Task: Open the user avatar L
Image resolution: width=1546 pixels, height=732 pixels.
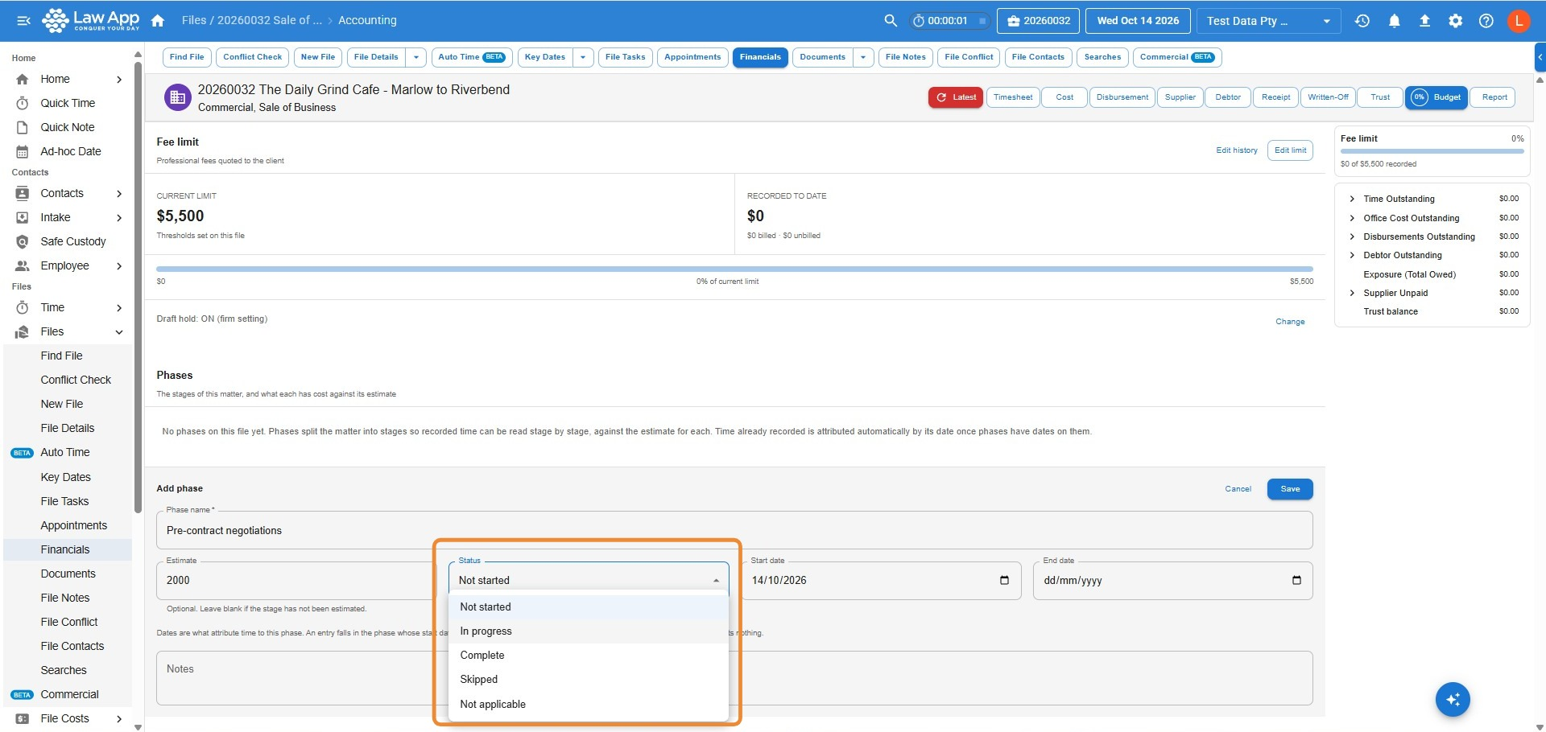Action: point(1519,21)
